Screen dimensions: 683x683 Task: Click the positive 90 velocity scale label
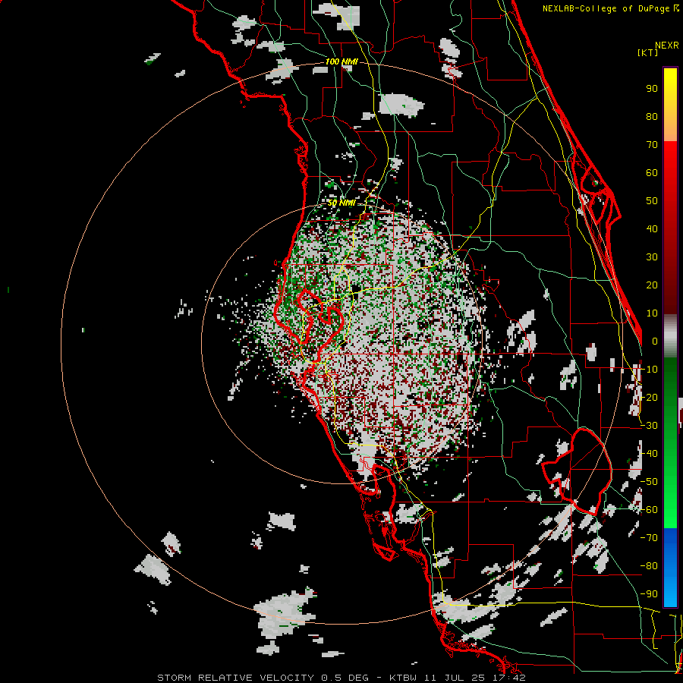(652, 89)
